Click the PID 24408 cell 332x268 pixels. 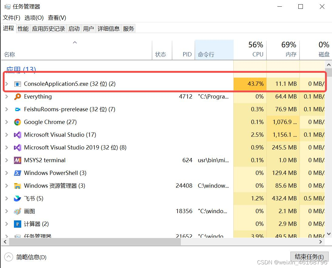(184, 186)
